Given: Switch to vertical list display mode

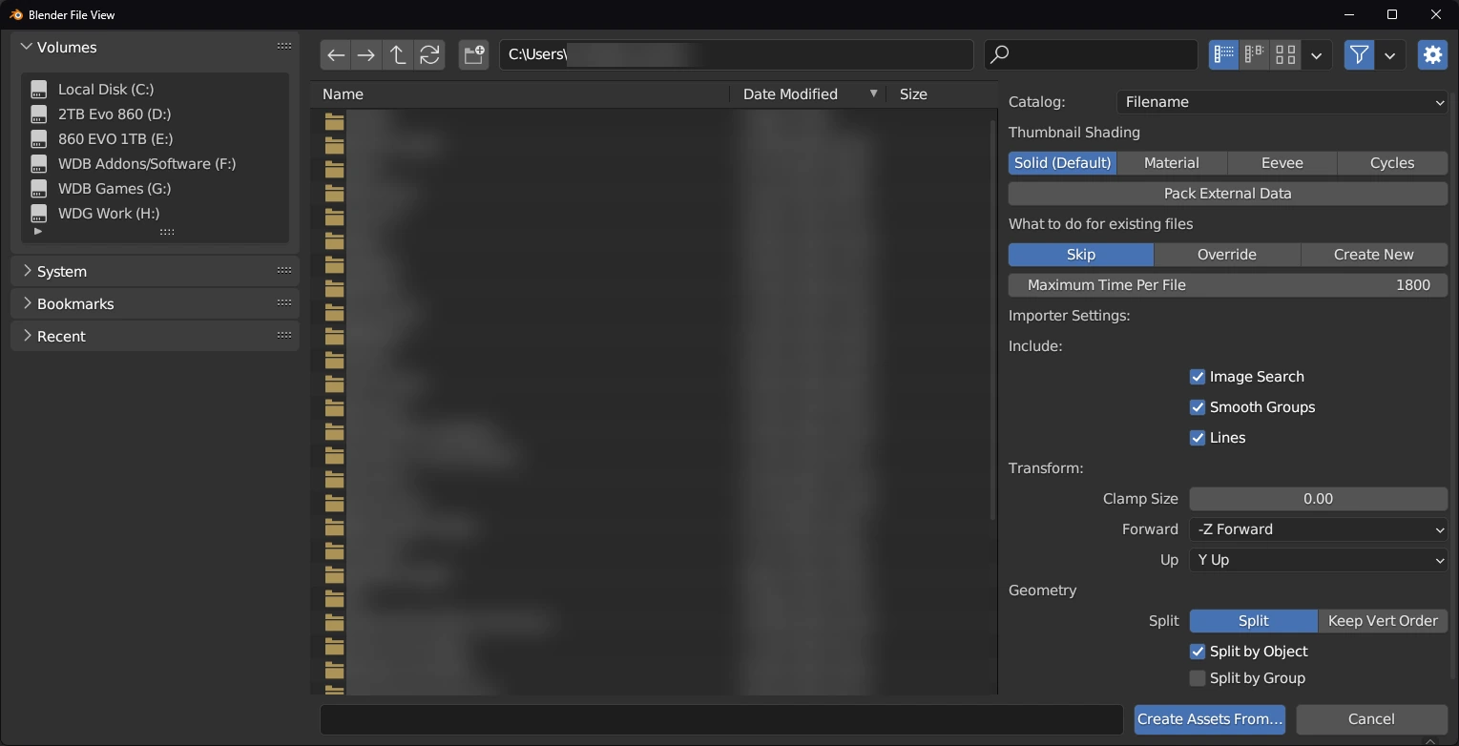Looking at the screenshot, I should coord(1223,55).
